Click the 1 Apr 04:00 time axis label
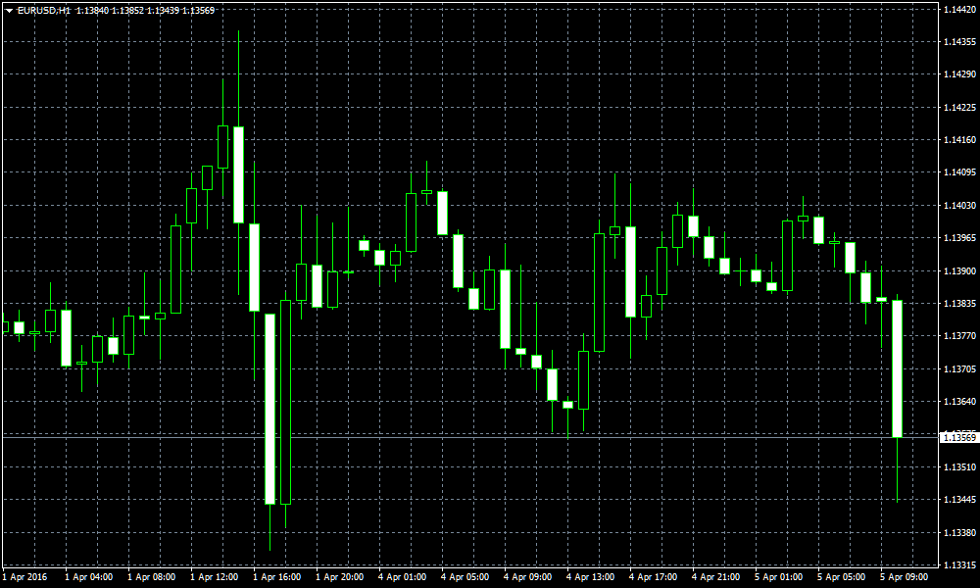The width and height of the screenshot is (980, 588). coord(89,577)
